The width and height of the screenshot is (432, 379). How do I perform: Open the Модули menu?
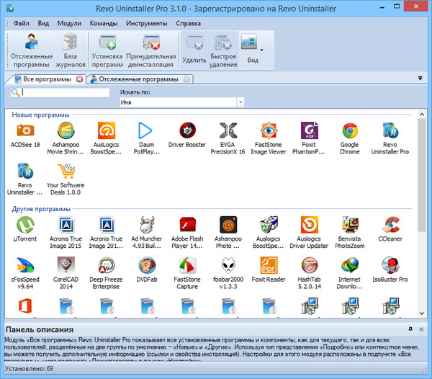click(68, 23)
